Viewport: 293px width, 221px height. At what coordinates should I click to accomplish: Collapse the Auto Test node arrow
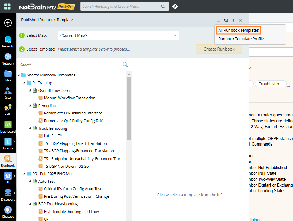pos(30,181)
